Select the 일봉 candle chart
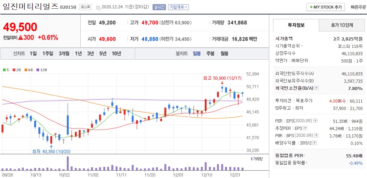Image resolution: width=367 pixels, height=178 pixels. click(197, 53)
